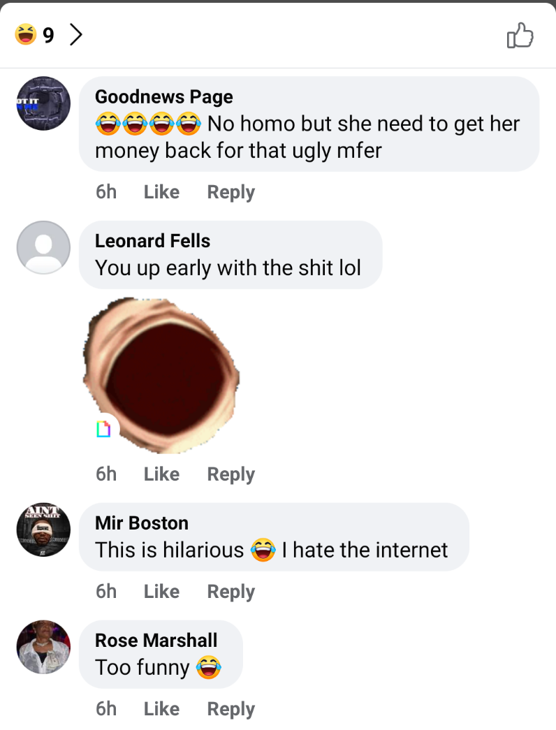Open Mir Boston name link
The image size is (556, 730).
tap(142, 523)
